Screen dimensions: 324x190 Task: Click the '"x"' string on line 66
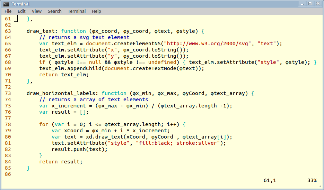coord(112,50)
